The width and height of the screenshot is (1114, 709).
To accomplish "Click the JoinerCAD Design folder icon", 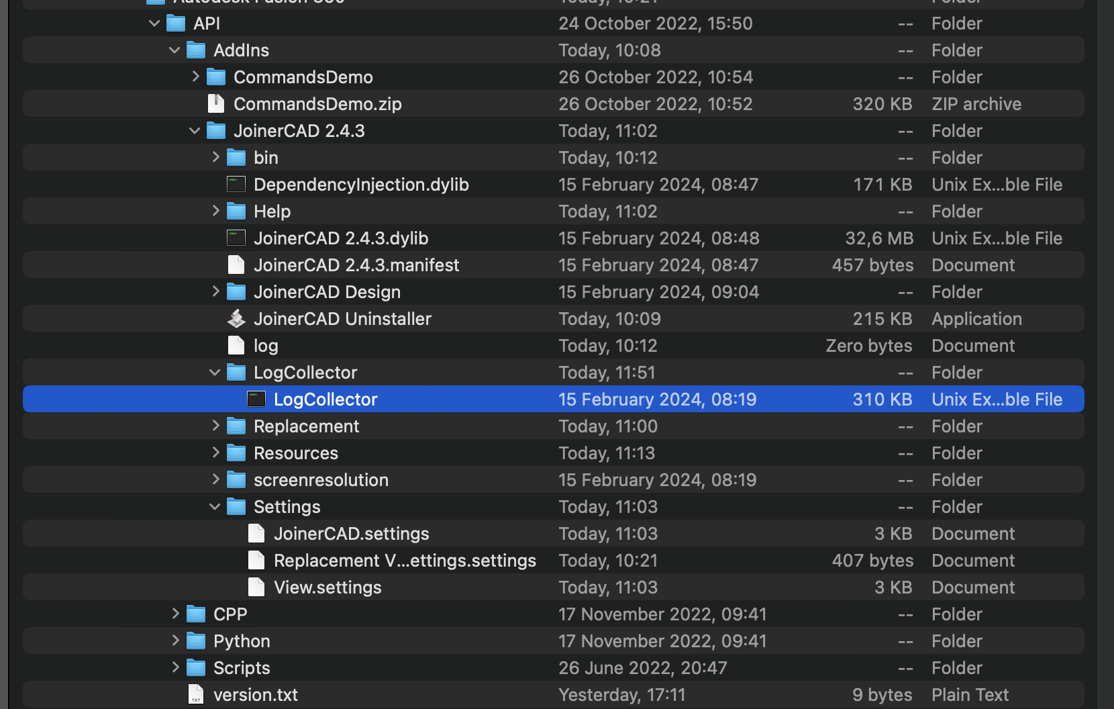I will pos(236,292).
